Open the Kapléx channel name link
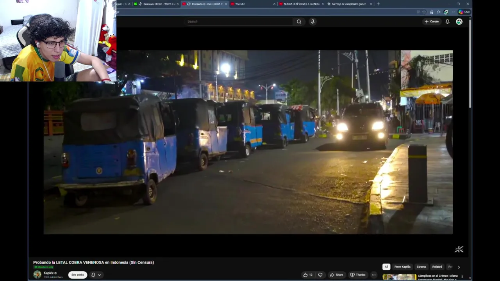500x281 pixels. point(49,273)
